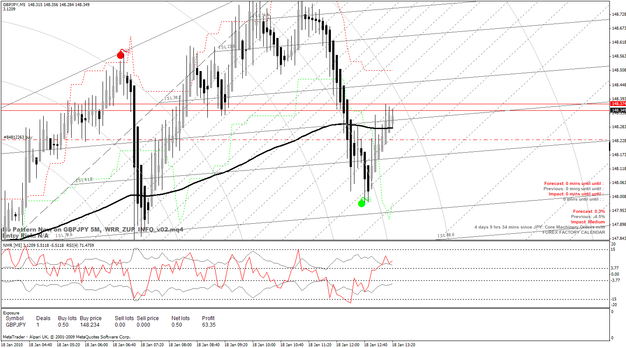Select the green bomb marker on the chart
Screen dimensions: 626x348
coord(361,203)
